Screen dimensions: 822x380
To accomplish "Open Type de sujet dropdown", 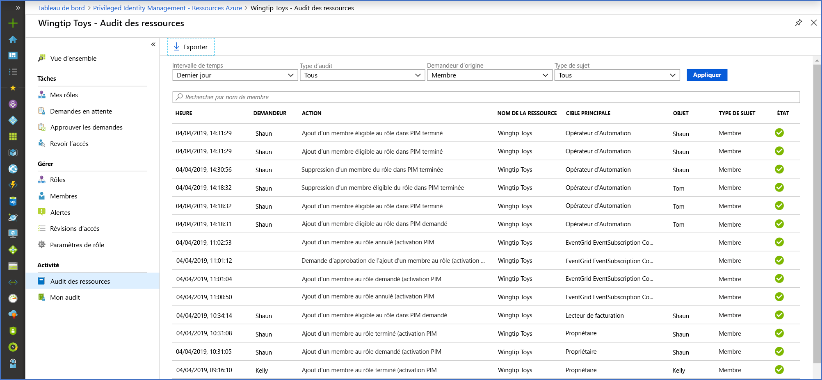I will (617, 75).
